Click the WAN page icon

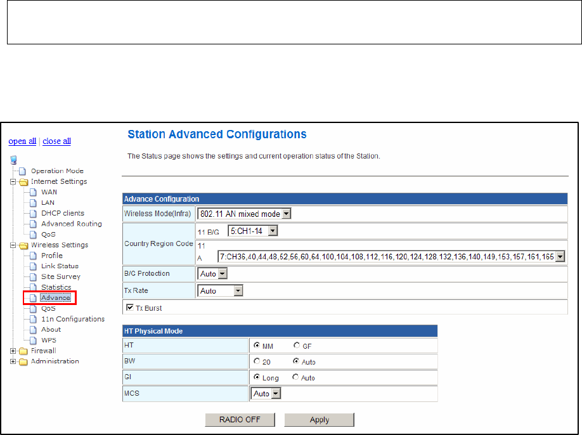34,192
